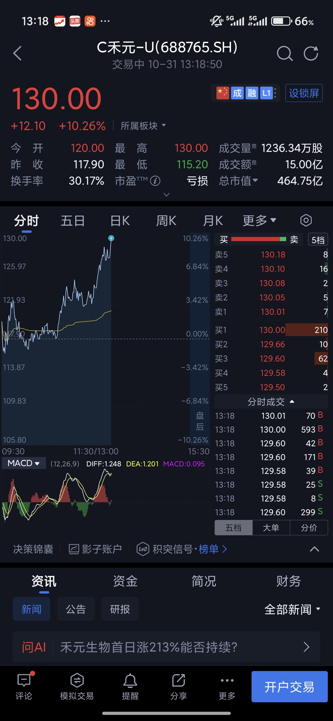Open the 全部新闻 filter dropdown
The image size is (333, 721).
point(292,609)
